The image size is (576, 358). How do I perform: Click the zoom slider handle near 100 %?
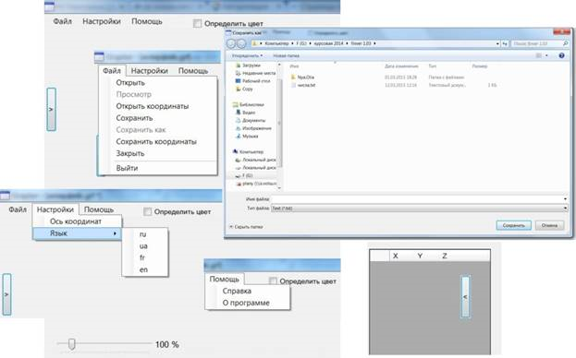[x=71, y=344]
